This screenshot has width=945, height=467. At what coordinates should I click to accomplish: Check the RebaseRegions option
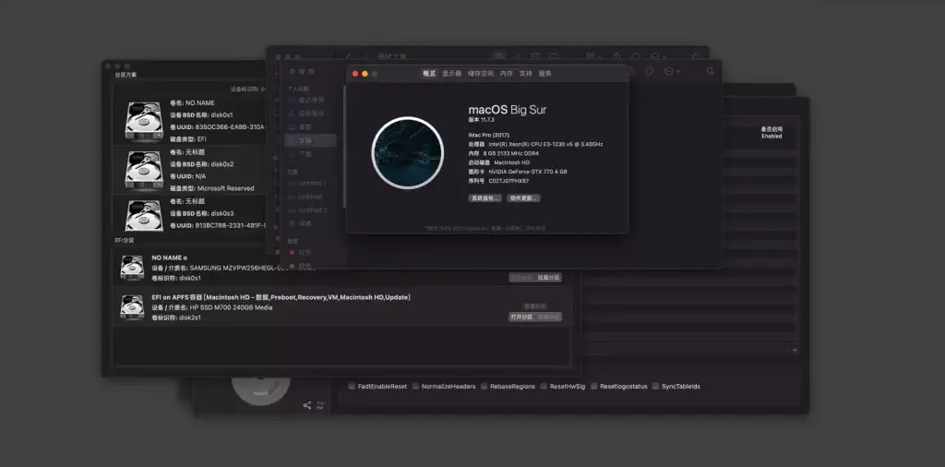pyautogui.click(x=484, y=387)
